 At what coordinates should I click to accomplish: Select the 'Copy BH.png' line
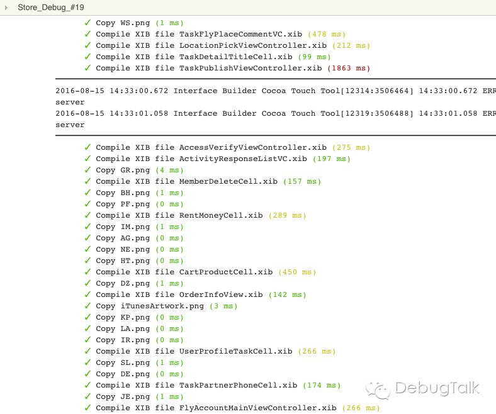134,193
